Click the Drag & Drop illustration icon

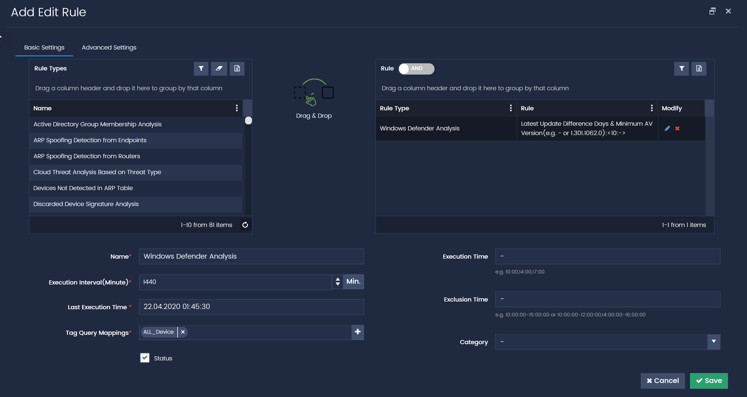314,93
